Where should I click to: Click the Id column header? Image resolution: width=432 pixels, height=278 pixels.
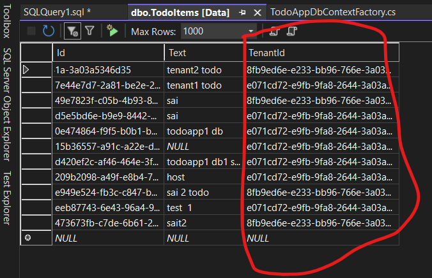108,52
